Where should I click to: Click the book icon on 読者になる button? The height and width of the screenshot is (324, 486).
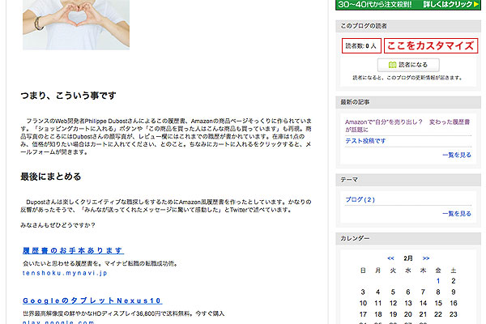coord(392,65)
